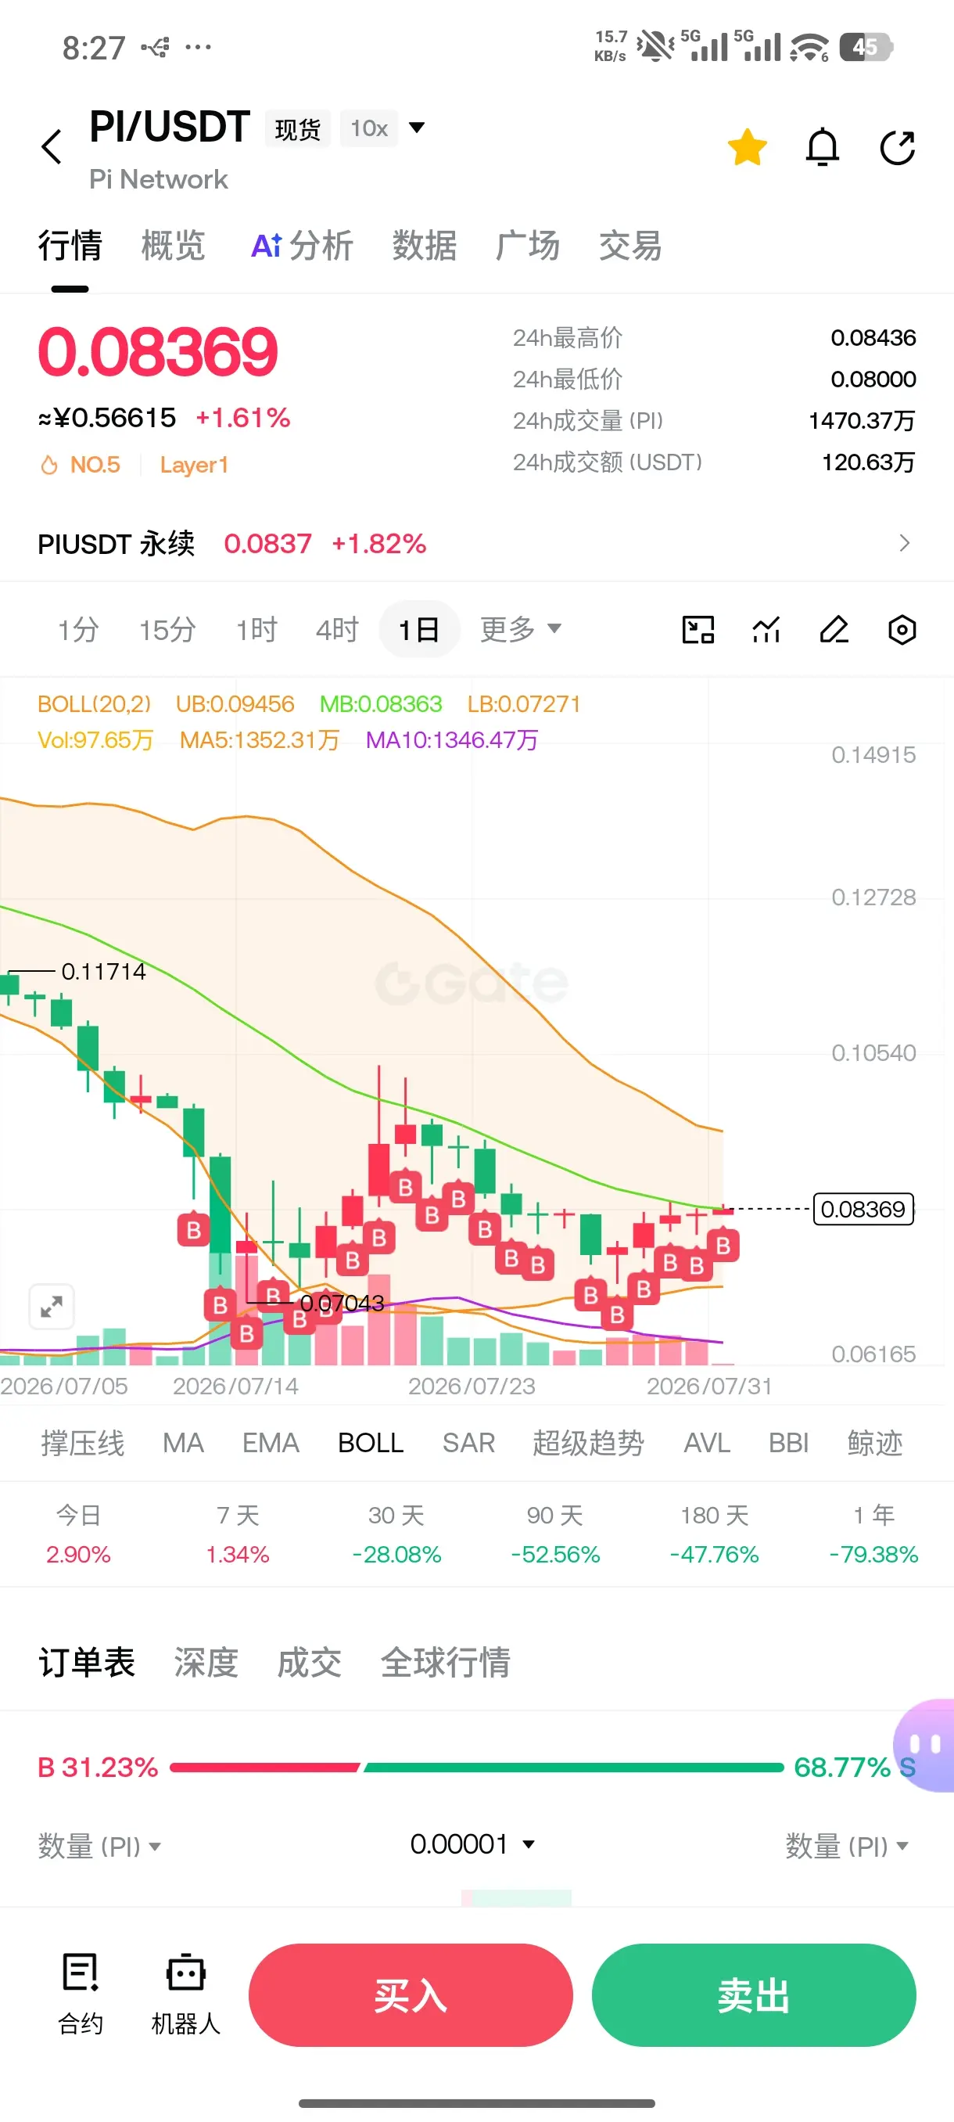This screenshot has height=2122, width=954.
Task: Expand left 数量 (PI) dropdown
Action: (x=99, y=1846)
